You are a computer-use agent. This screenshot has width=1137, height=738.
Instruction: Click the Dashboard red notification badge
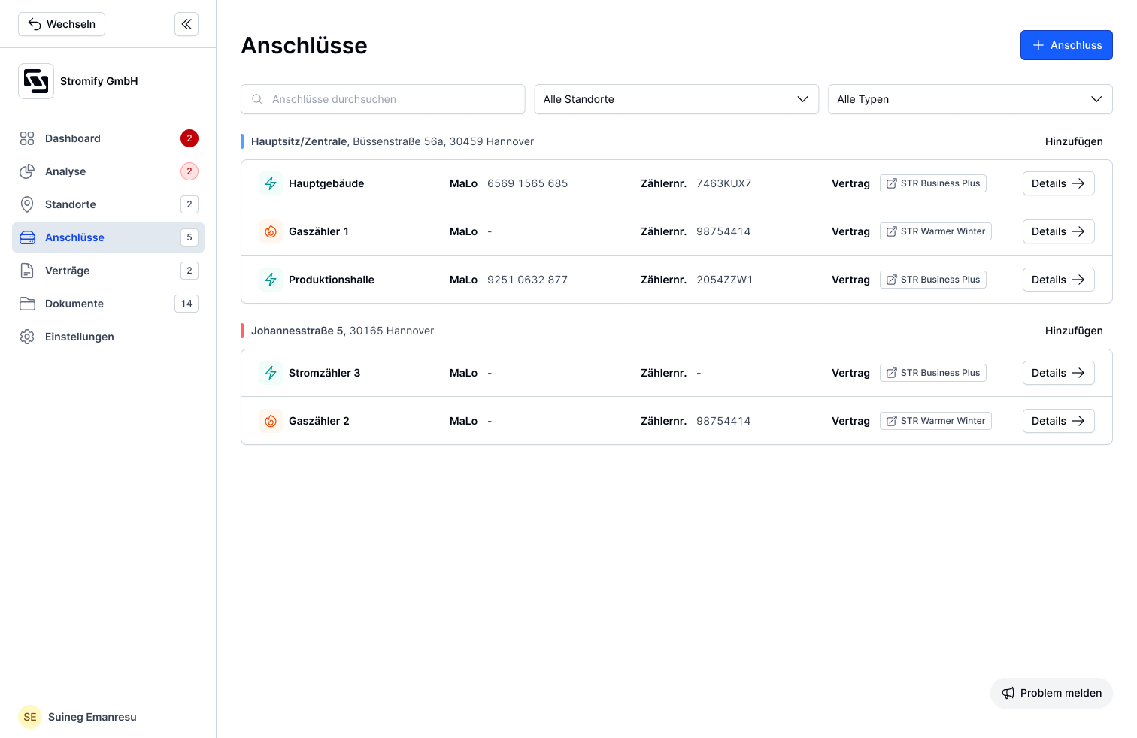(x=189, y=138)
